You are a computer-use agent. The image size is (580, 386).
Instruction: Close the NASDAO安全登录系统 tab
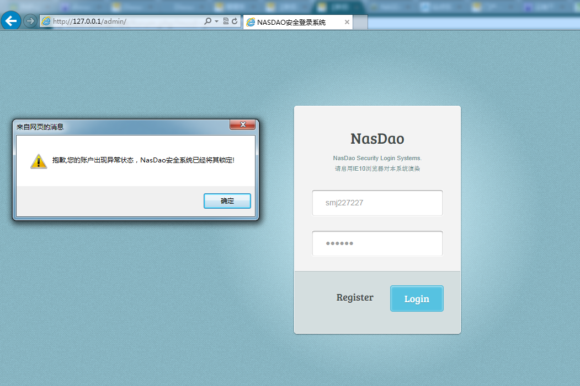347,22
